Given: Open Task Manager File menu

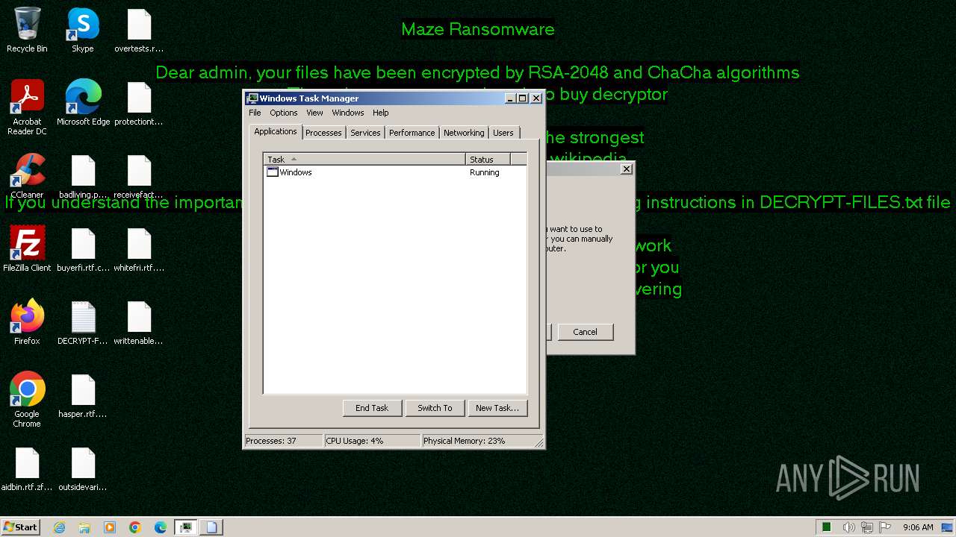Looking at the screenshot, I should (255, 113).
